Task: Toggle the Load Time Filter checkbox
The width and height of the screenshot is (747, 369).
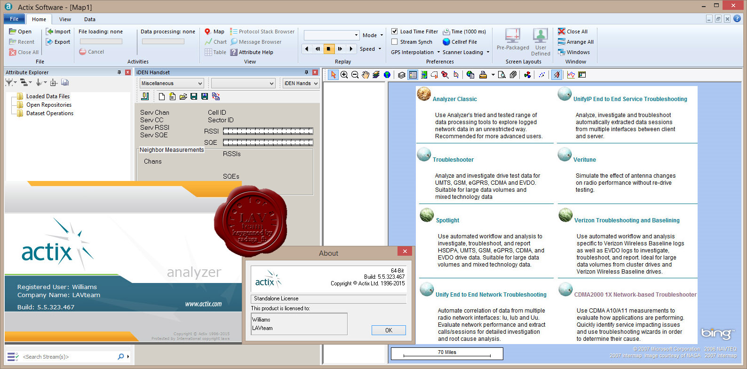Action: [395, 31]
